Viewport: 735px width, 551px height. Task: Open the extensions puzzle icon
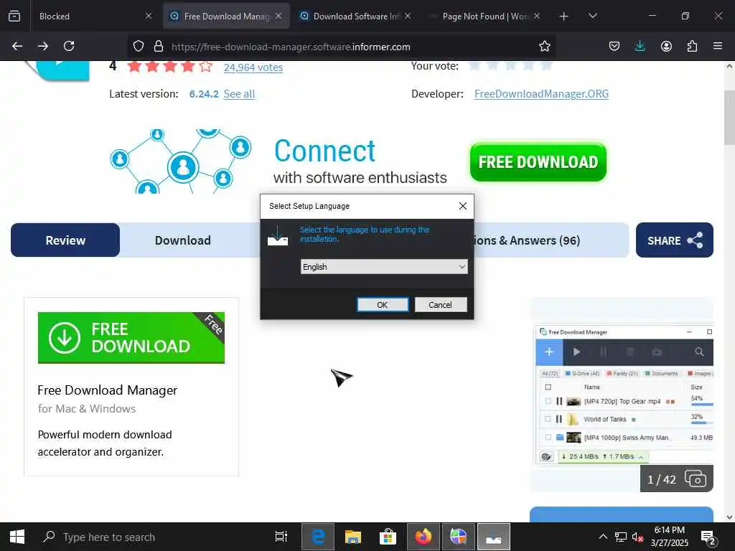[692, 46]
